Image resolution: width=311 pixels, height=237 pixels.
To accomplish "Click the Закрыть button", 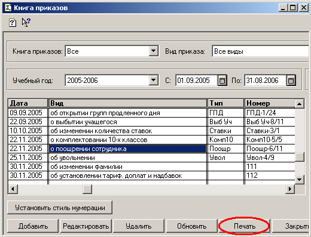I will coord(291,226).
